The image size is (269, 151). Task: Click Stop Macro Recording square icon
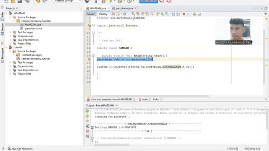pyautogui.click(x=189, y=14)
